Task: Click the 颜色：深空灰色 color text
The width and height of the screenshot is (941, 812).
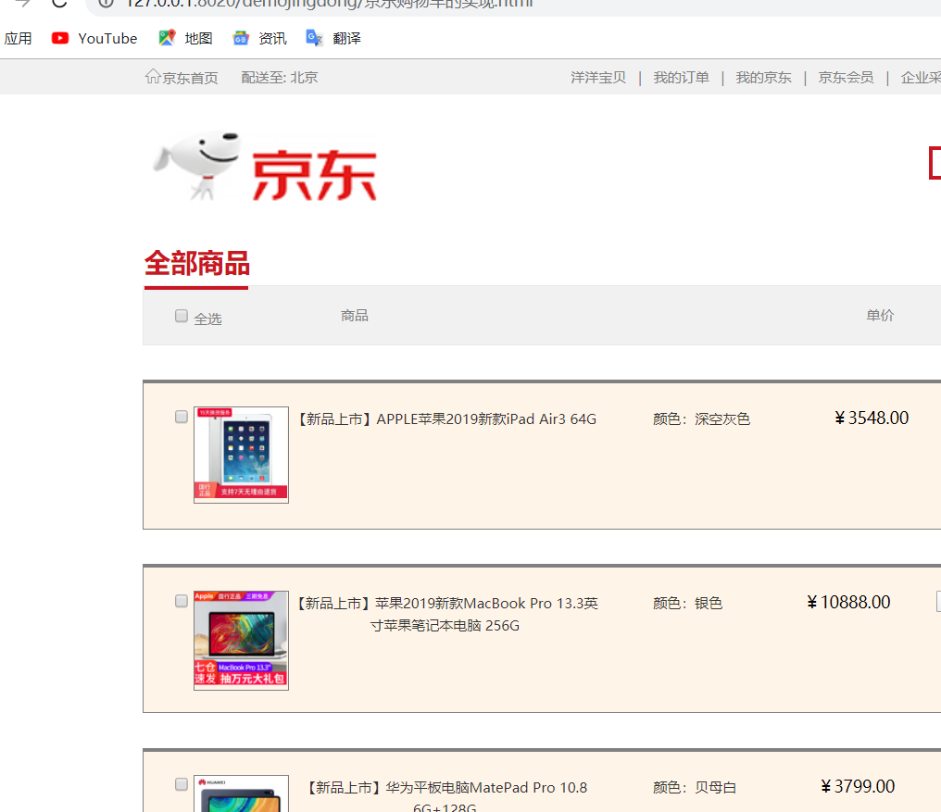Action: pyautogui.click(x=701, y=418)
